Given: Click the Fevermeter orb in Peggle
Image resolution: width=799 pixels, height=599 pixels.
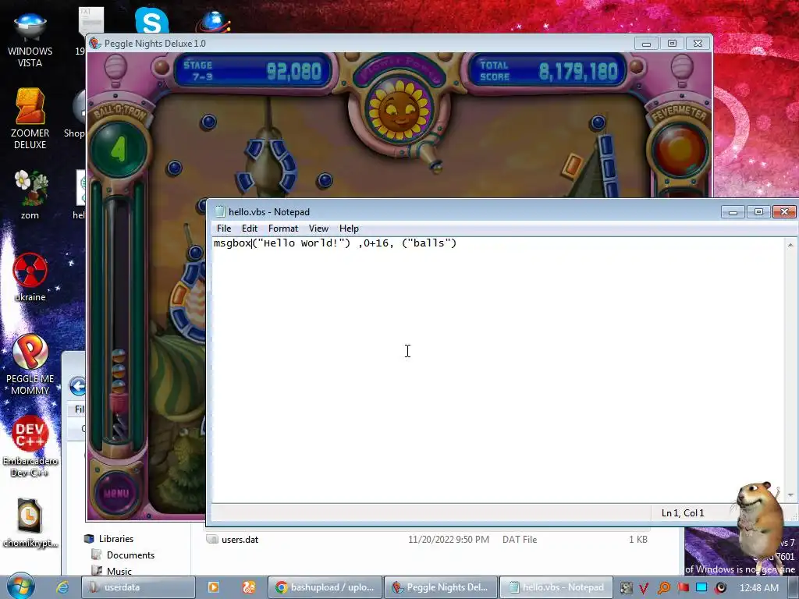Looking at the screenshot, I should coord(680,151).
